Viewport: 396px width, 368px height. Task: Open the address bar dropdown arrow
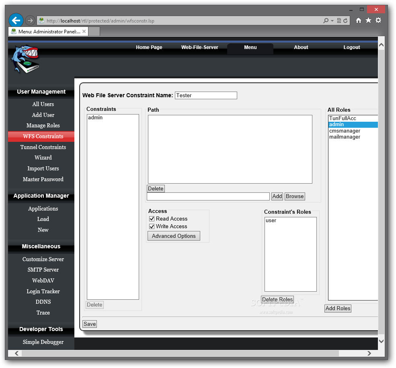[332, 21]
